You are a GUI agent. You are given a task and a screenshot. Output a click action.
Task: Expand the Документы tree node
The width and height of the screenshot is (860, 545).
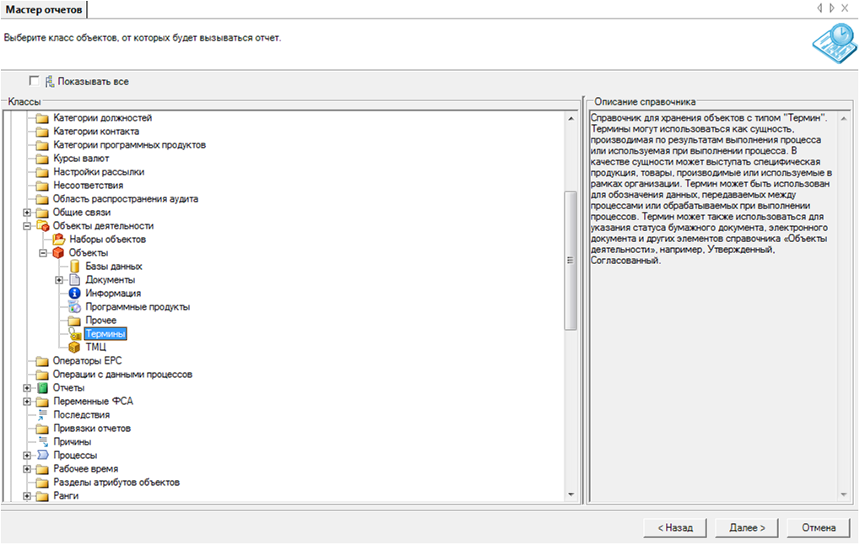point(59,280)
